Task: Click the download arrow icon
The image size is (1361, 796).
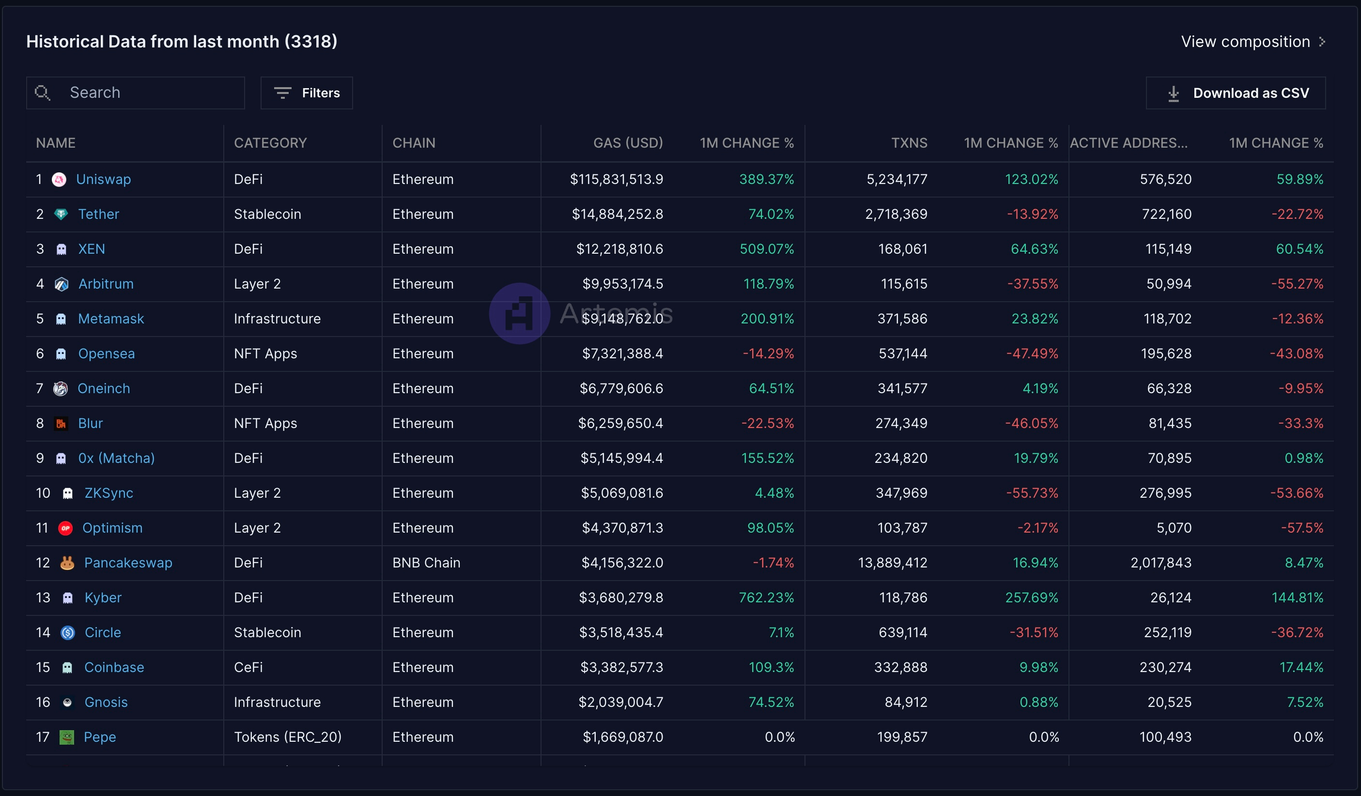Action: pos(1173,93)
